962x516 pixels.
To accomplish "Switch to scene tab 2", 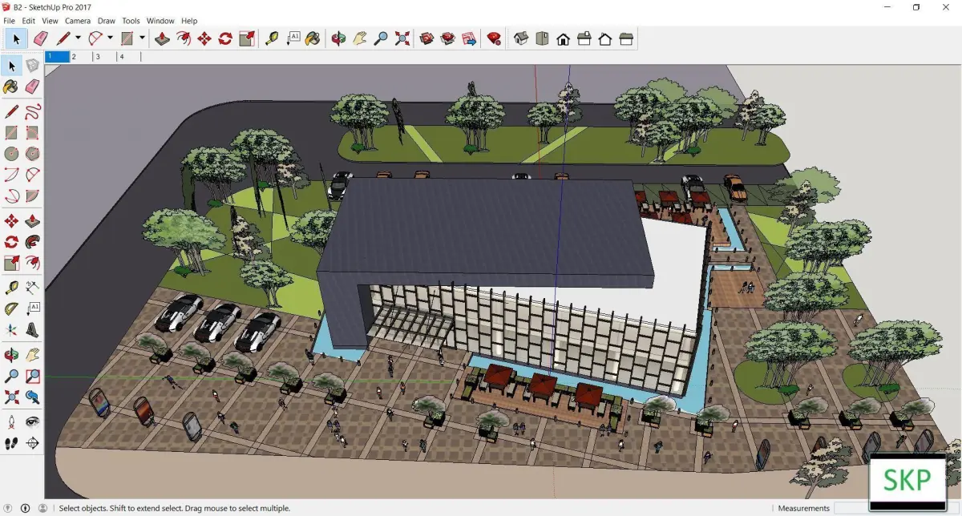I will 80,57.
